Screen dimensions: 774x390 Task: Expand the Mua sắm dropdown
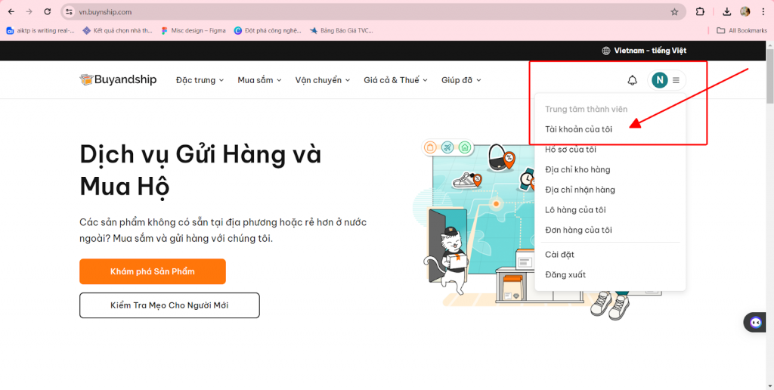coord(260,80)
